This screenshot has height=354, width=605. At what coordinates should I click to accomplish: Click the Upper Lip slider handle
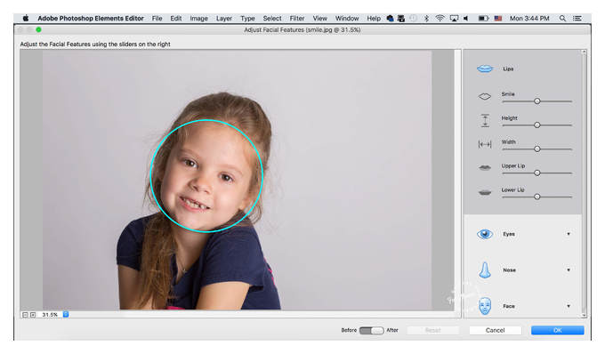click(537, 173)
